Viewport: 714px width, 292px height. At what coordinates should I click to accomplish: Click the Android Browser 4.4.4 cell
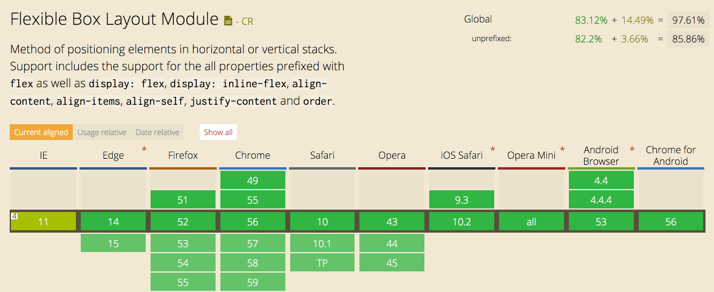click(601, 199)
